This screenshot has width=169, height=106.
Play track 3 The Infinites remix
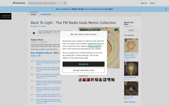tap(32, 74)
